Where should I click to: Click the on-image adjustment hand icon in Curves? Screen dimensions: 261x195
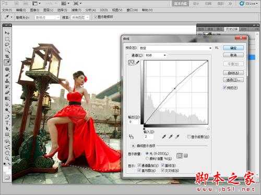point(131,137)
